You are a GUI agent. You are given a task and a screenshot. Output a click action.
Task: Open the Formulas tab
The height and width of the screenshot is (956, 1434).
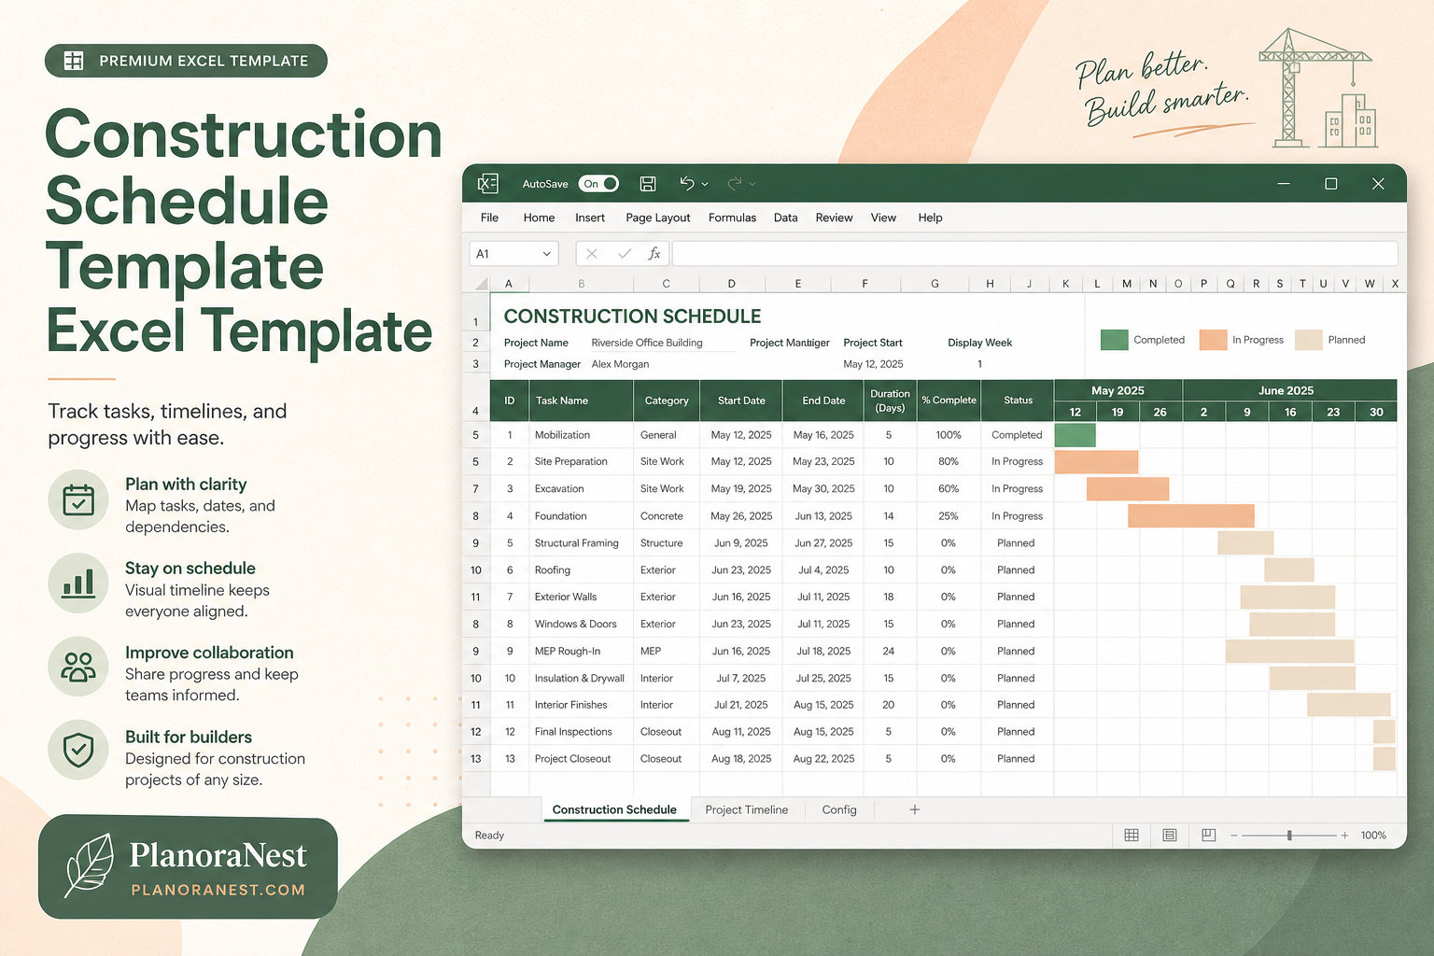732,218
